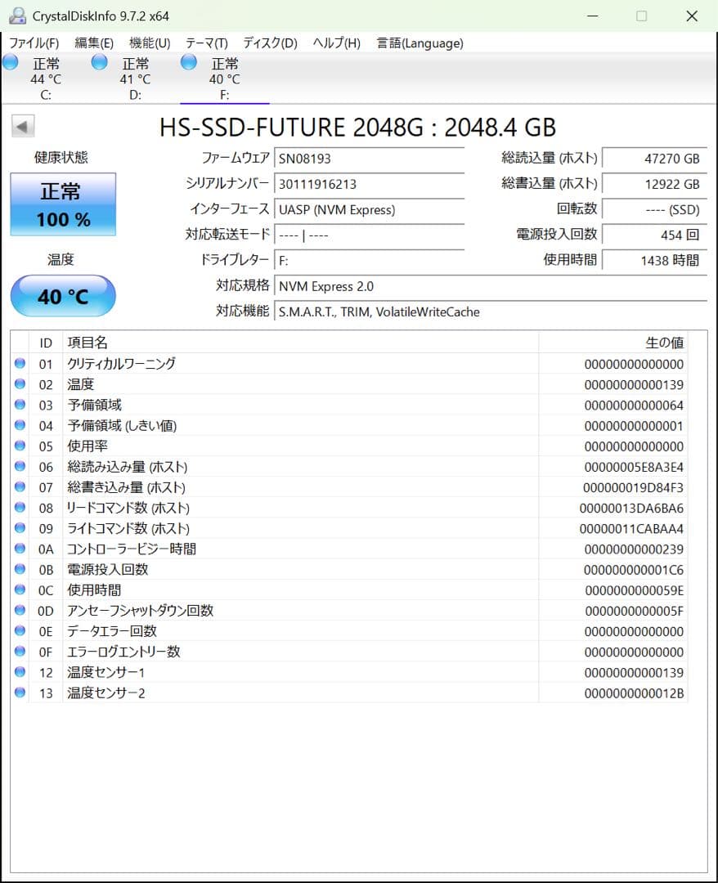Click the blue dot beside クリティカルワーニング

coord(19,363)
